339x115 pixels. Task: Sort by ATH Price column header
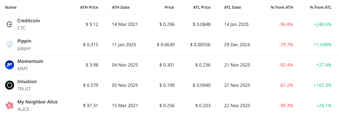(89, 7)
